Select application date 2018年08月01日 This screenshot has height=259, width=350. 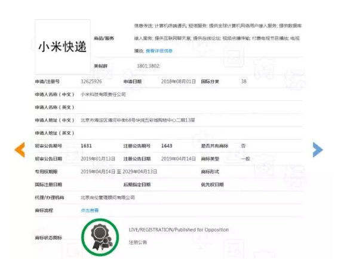click(179, 81)
